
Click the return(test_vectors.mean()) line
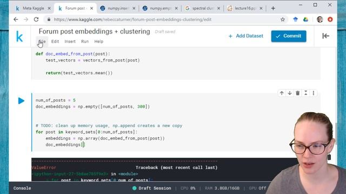coord(79,73)
